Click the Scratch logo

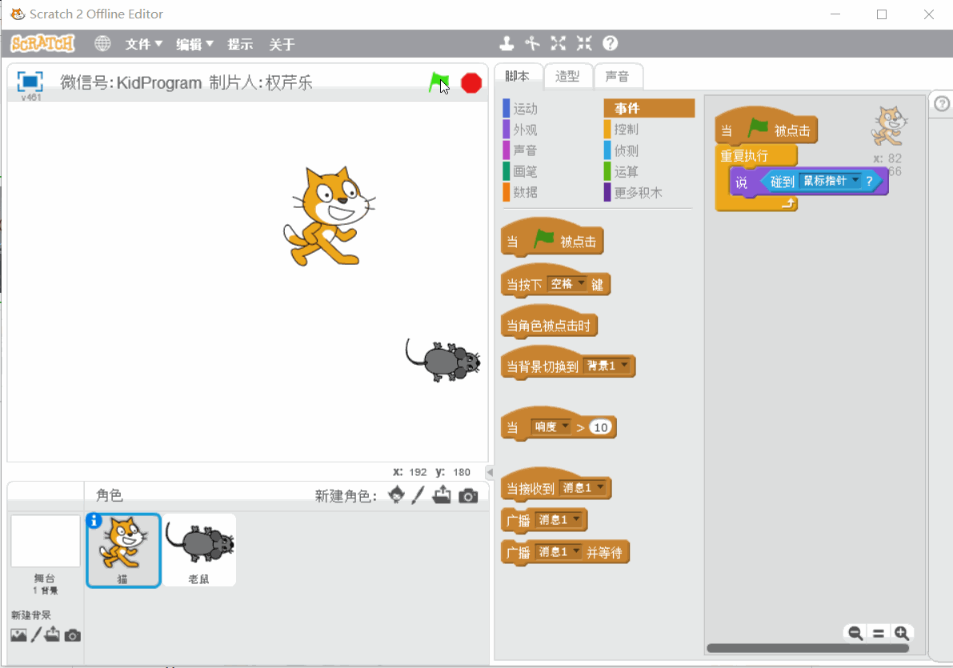click(42, 43)
